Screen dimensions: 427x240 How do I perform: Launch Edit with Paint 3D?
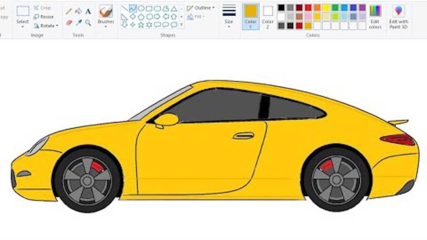pyautogui.click(x=398, y=16)
